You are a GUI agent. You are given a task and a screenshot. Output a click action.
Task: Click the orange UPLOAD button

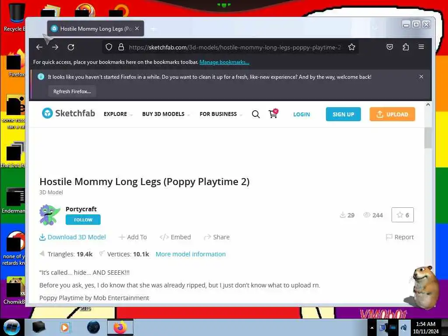pos(392,114)
